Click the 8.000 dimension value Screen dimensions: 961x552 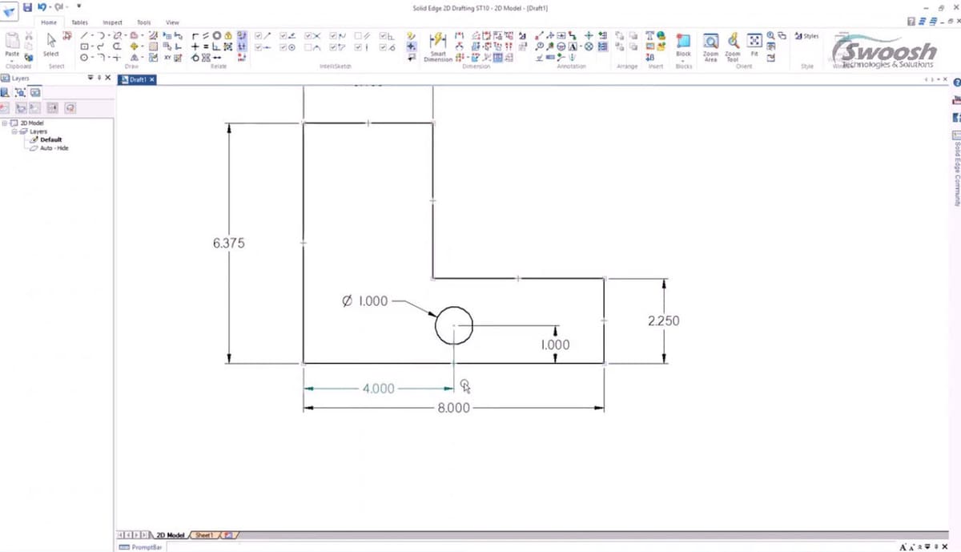coord(452,408)
